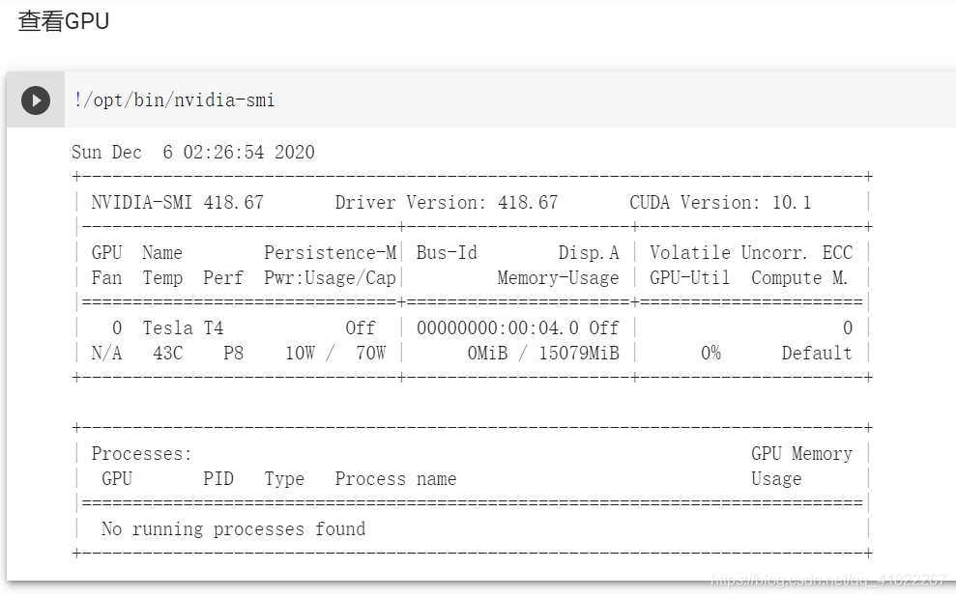Click the P8 performance state value
956x598 pixels.
tap(233, 354)
